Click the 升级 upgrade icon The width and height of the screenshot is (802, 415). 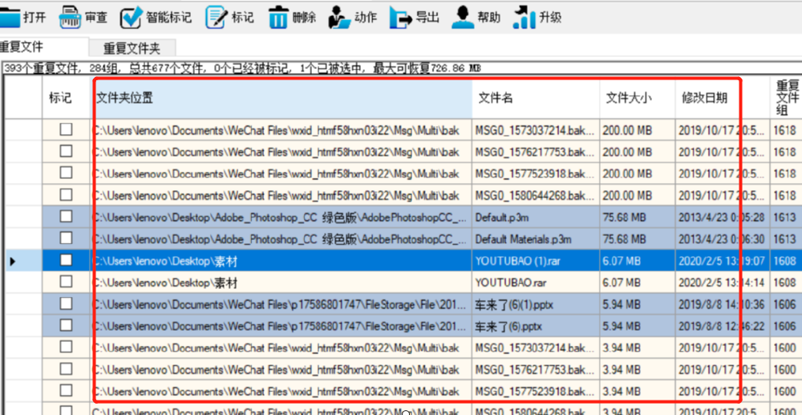[523, 17]
